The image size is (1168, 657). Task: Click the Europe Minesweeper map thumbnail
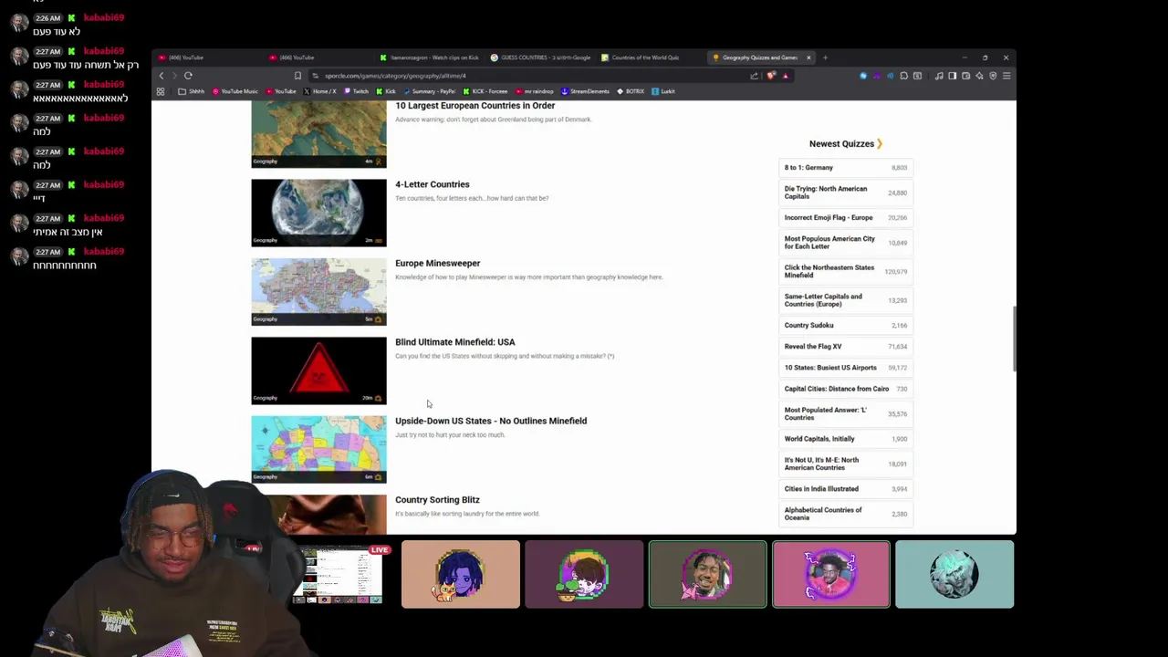click(318, 292)
